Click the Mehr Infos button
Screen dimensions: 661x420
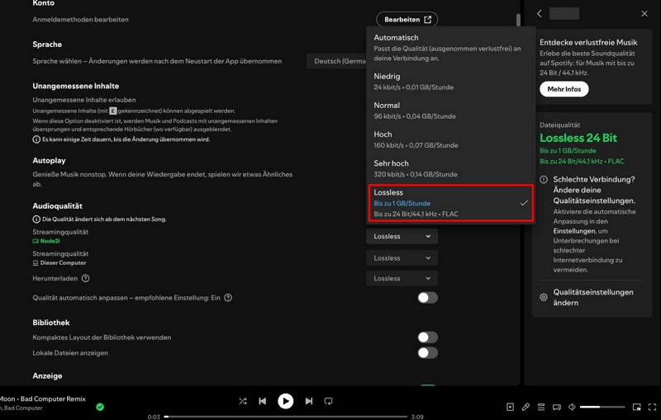coord(564,89)
